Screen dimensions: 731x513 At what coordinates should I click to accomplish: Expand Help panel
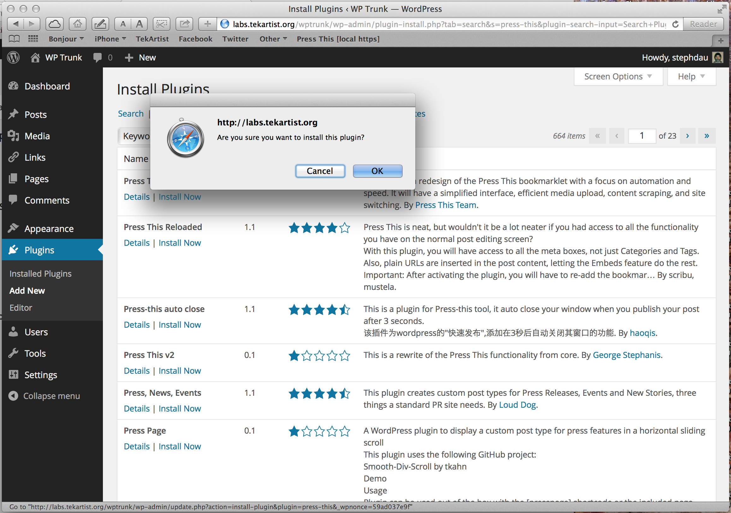tap(692, 77)
